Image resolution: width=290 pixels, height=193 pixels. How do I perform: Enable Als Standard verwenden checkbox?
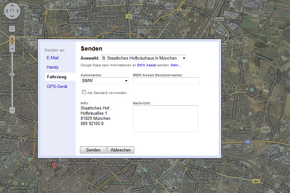pos(84,92)
